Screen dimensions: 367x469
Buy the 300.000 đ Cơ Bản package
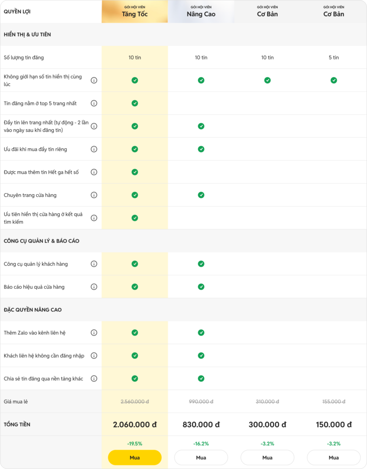click(267, 458)
